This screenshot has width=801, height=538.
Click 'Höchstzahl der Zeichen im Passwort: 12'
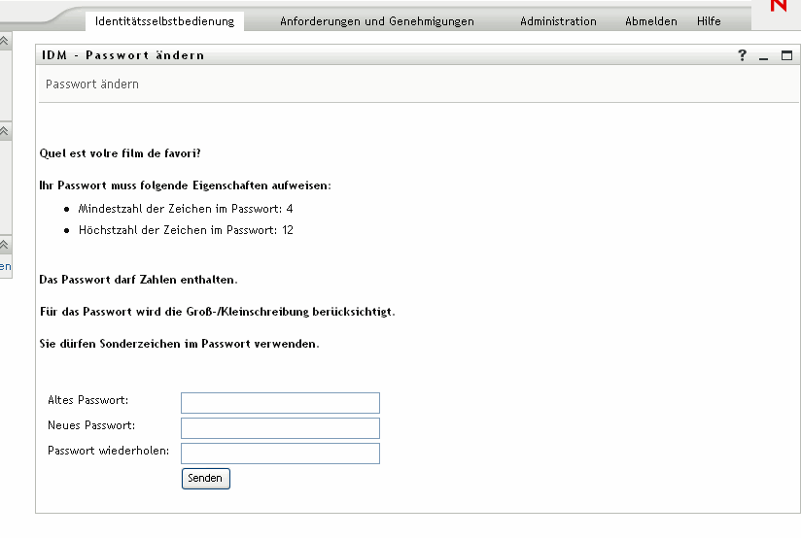(x=186, y=230)
